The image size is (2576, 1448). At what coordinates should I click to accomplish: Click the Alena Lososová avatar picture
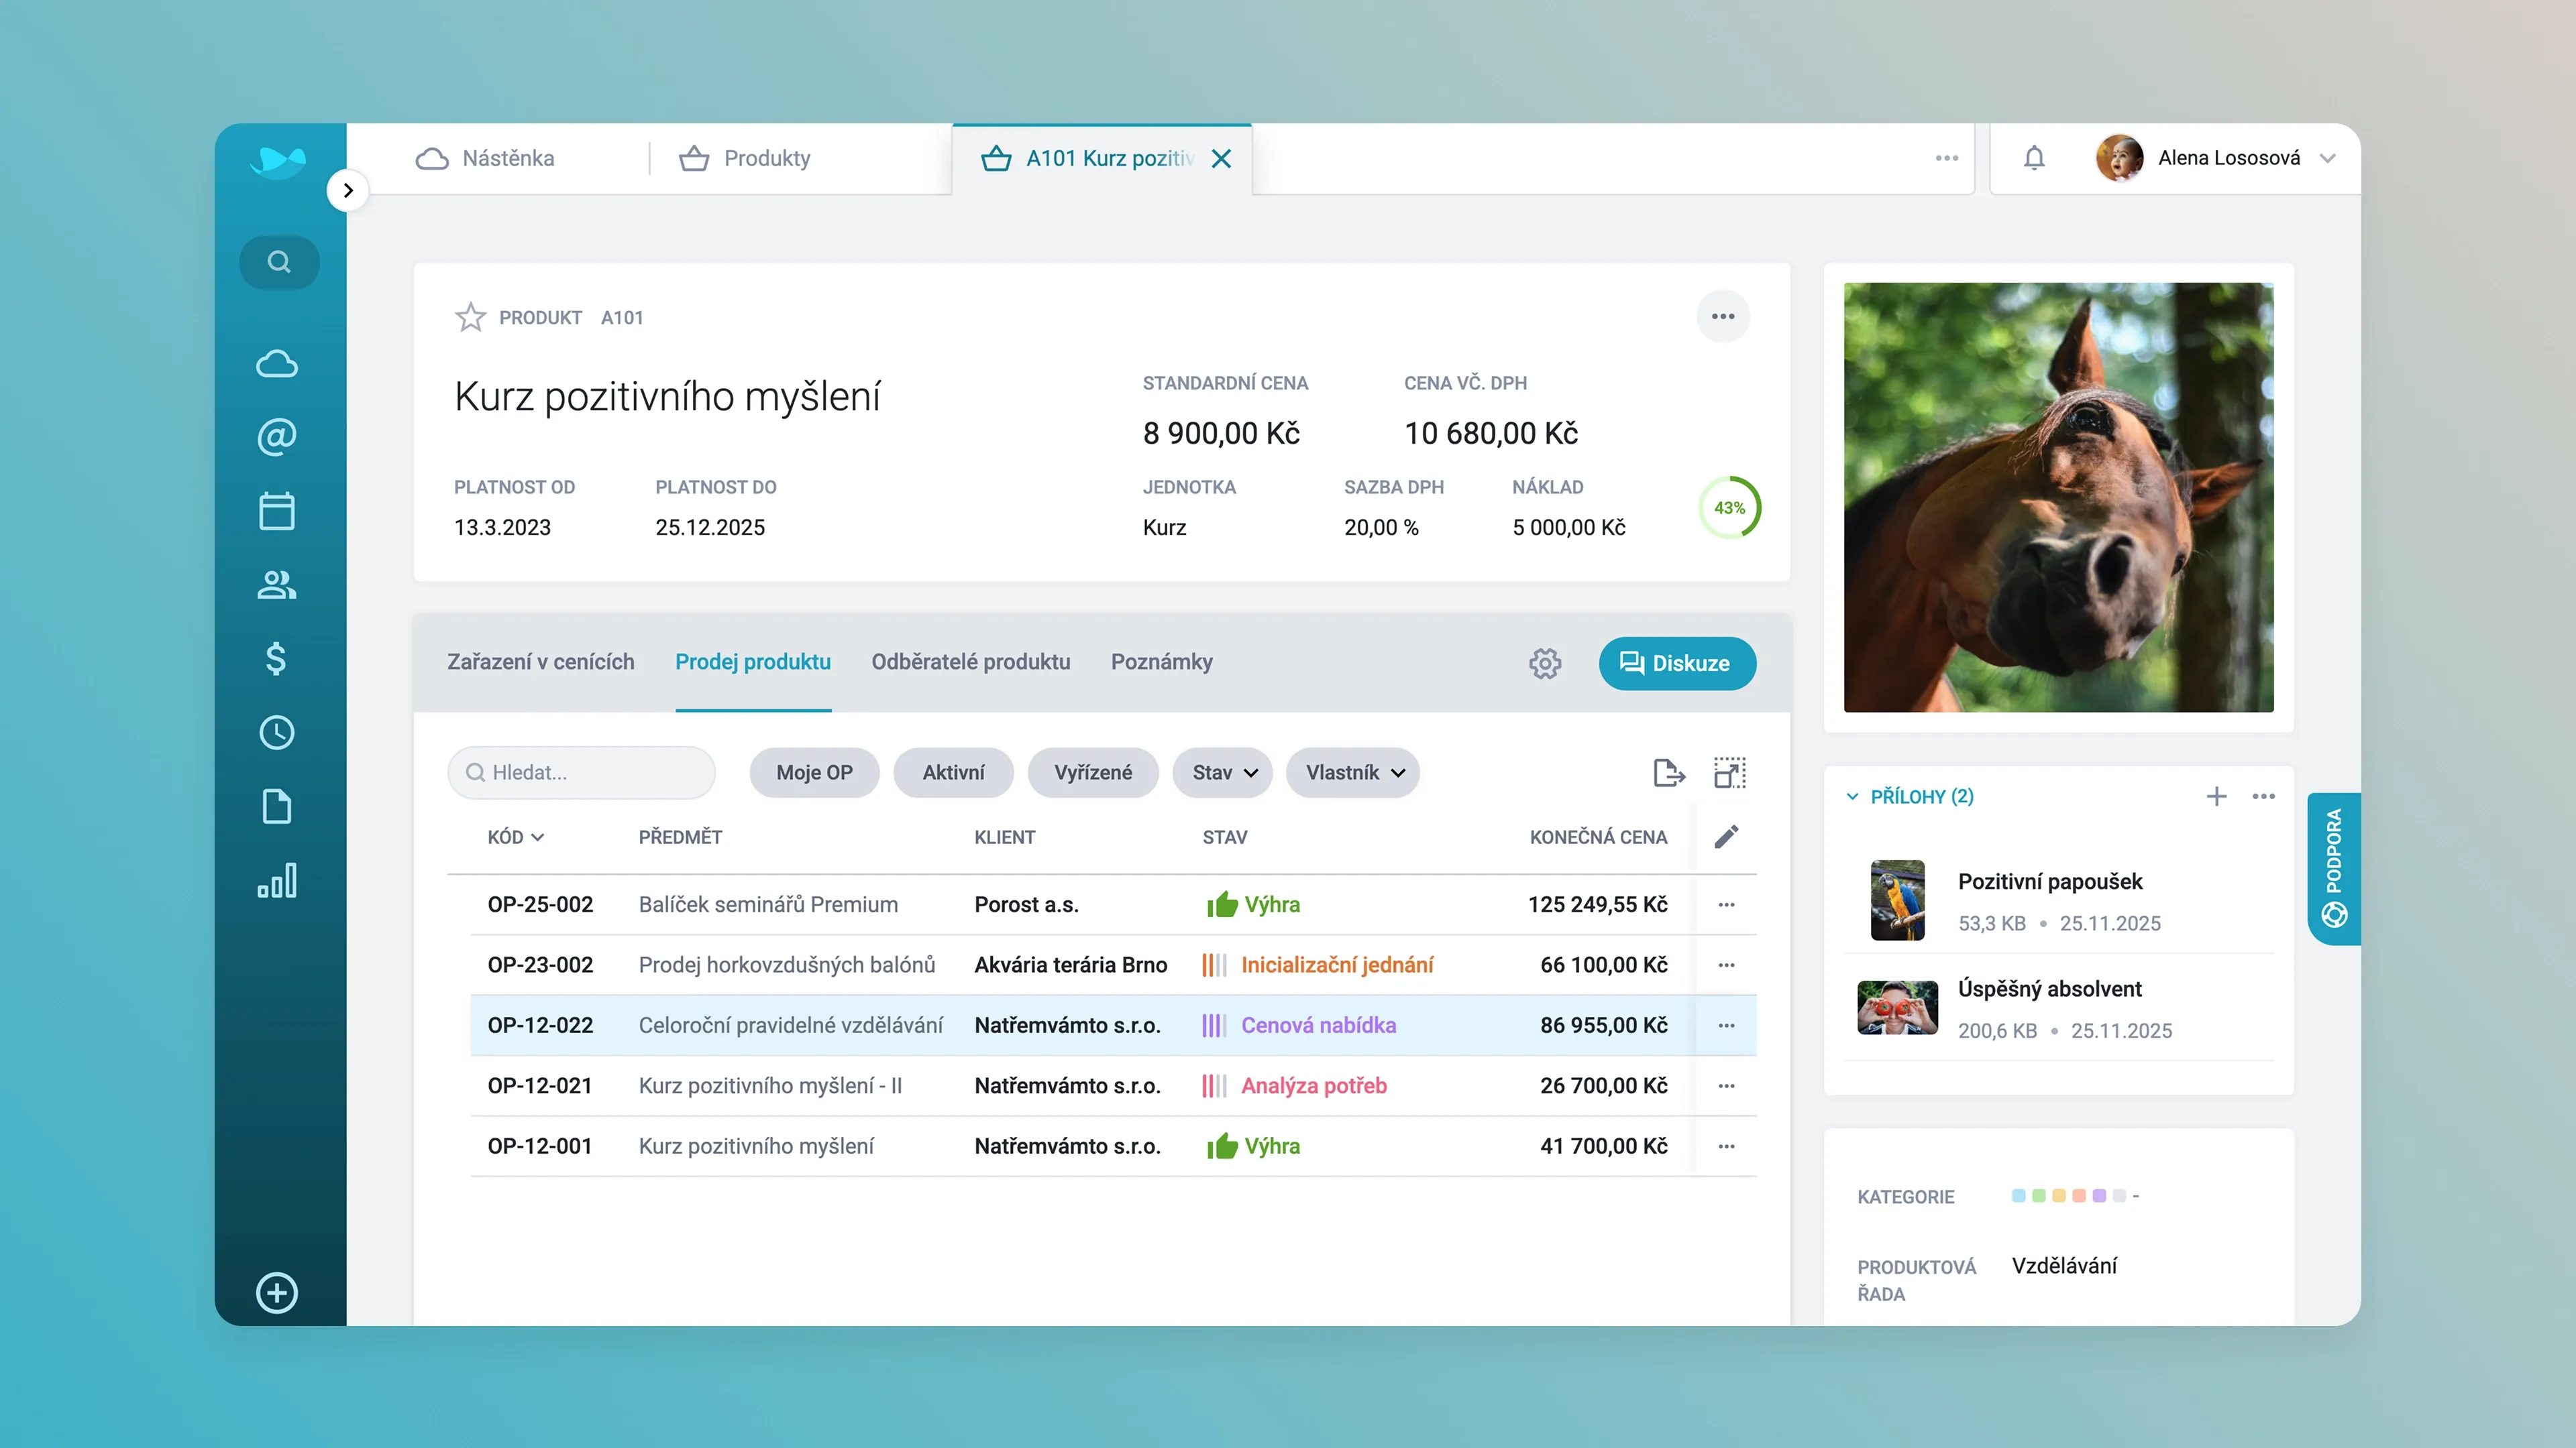pyautogui.click(x=2119, y=158)
